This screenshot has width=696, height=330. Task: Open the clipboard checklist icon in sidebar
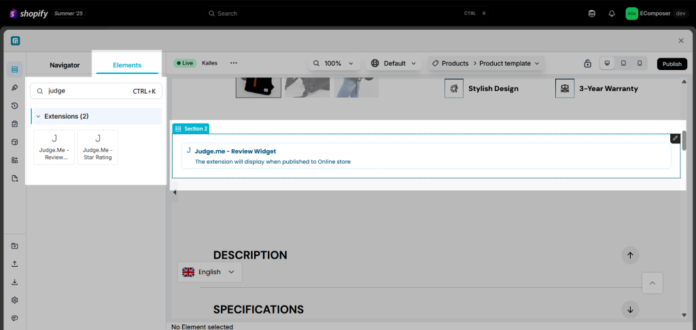point(15,124)
